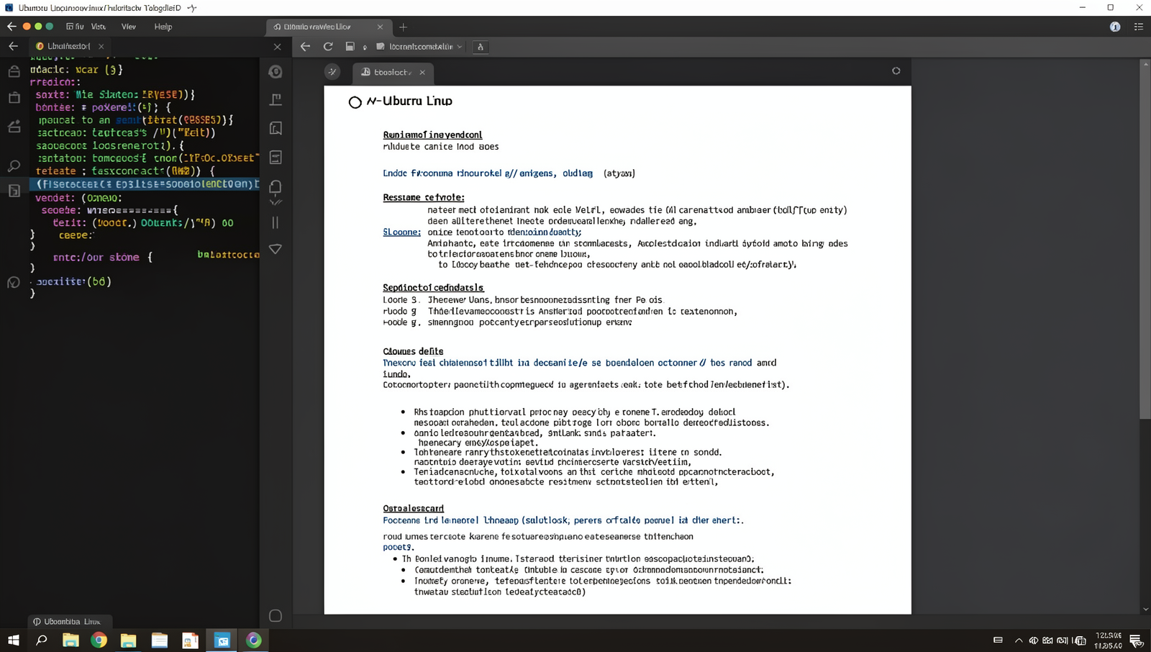This screenshot has height=652, width=1151.
Task: Select the radio circle beside the Ubuntu Linux heading
Action: point(355,102)
